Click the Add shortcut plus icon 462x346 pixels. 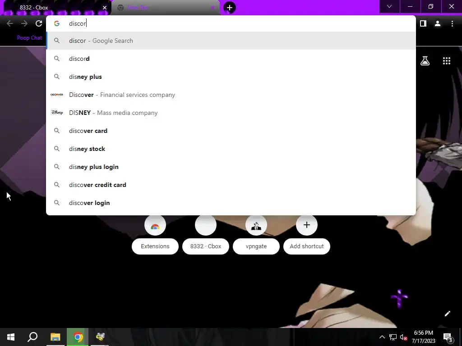click(x=307, y=225)
